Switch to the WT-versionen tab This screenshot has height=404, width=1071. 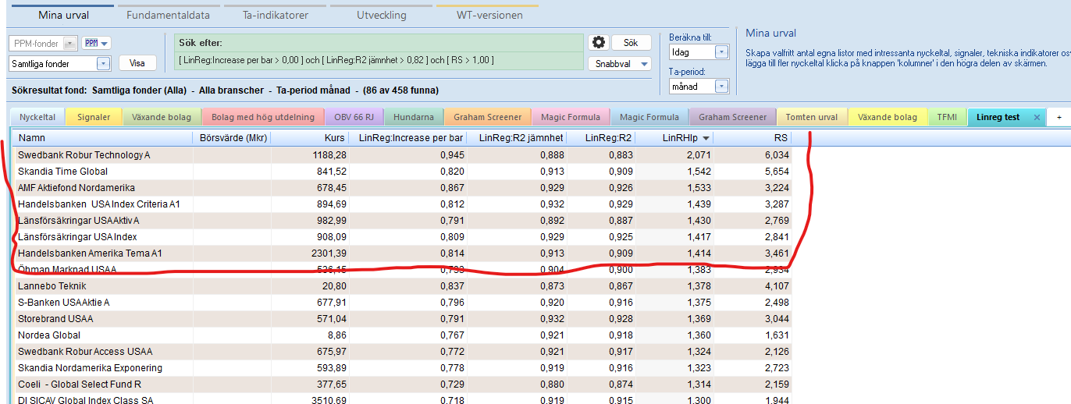pos(487,15)
